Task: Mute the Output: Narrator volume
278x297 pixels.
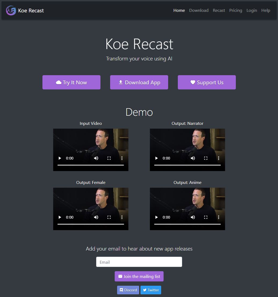Action: pos(193,158)
